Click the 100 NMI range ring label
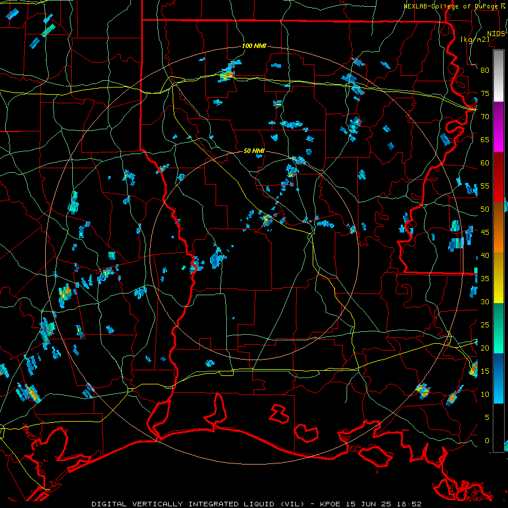This screenshot has width=508, height=508. pos(254,46)
